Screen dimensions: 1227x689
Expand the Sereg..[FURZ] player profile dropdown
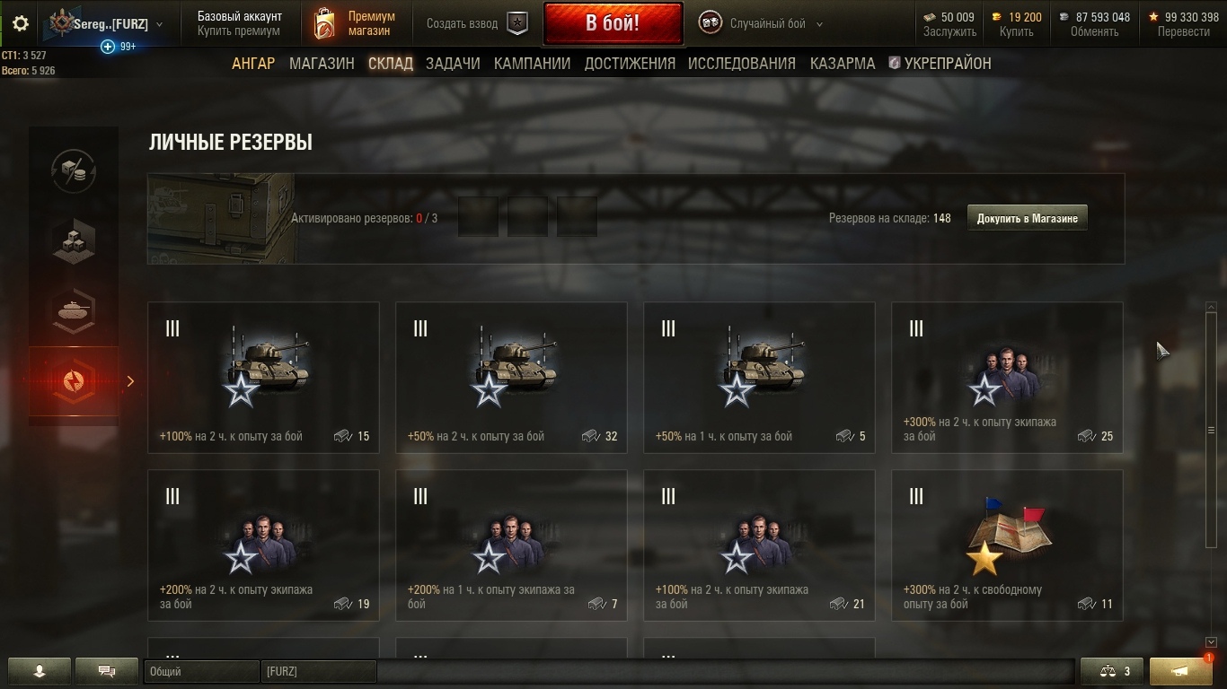pos(160,24)
